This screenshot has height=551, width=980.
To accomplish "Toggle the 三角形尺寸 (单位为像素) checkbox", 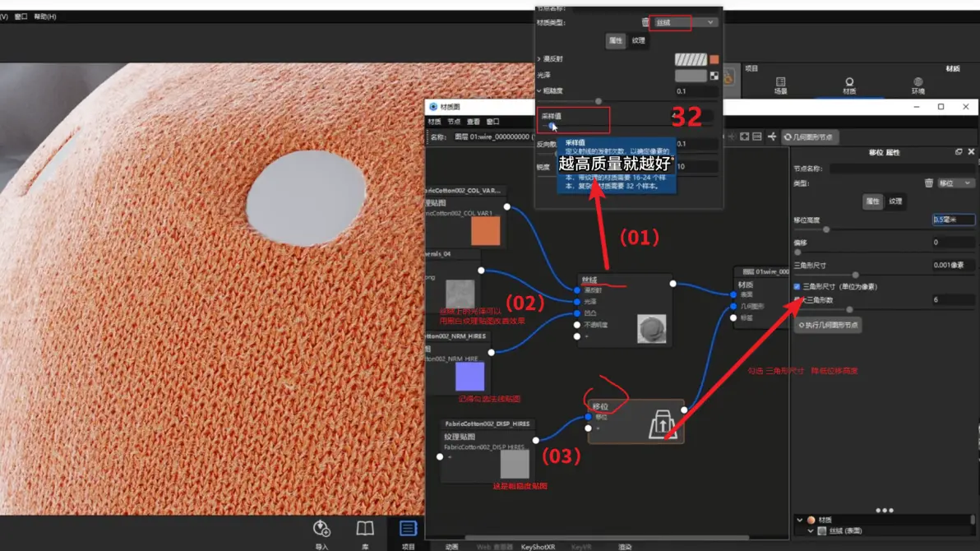I will (x=797, y=286).
